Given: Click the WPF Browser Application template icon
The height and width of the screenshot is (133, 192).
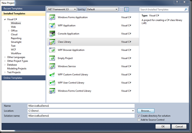Looking at the screenshot, I should 52,50.
